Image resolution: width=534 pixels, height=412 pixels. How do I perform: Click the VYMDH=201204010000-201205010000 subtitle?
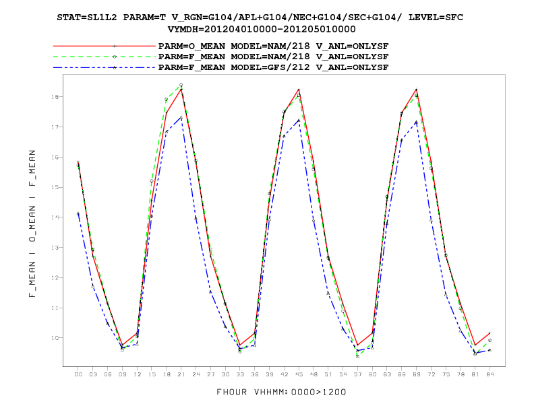coord(262,29)
